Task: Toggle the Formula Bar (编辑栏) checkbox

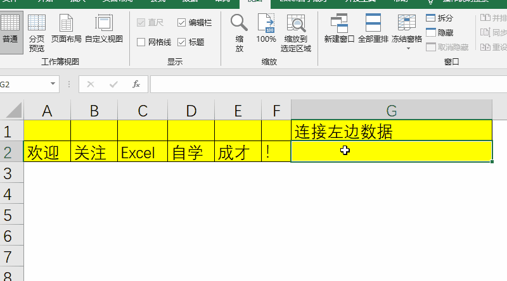Action: pos(182,23)
